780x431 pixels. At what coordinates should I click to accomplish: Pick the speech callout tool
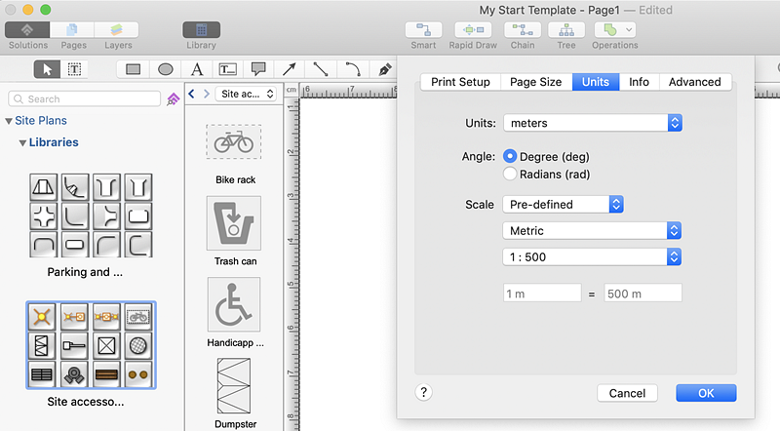258,69
